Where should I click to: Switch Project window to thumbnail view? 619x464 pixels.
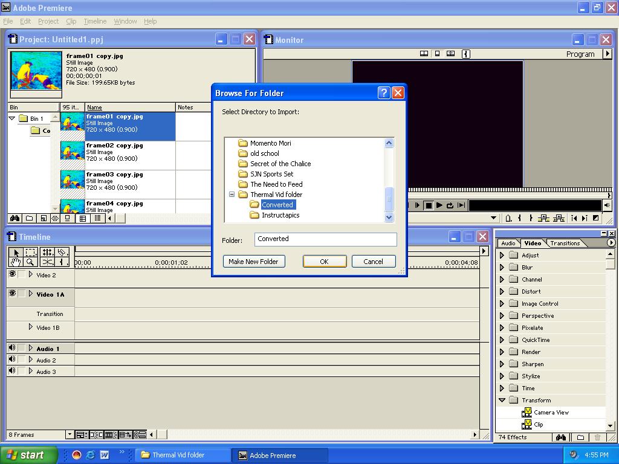tap(82, 218)
